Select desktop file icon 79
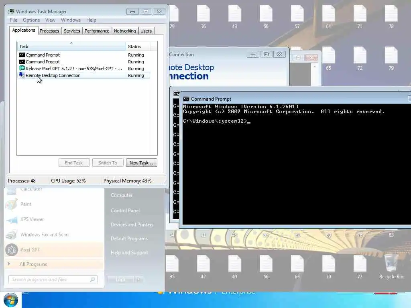The image size is (411, 308). (x=391, y=55)
